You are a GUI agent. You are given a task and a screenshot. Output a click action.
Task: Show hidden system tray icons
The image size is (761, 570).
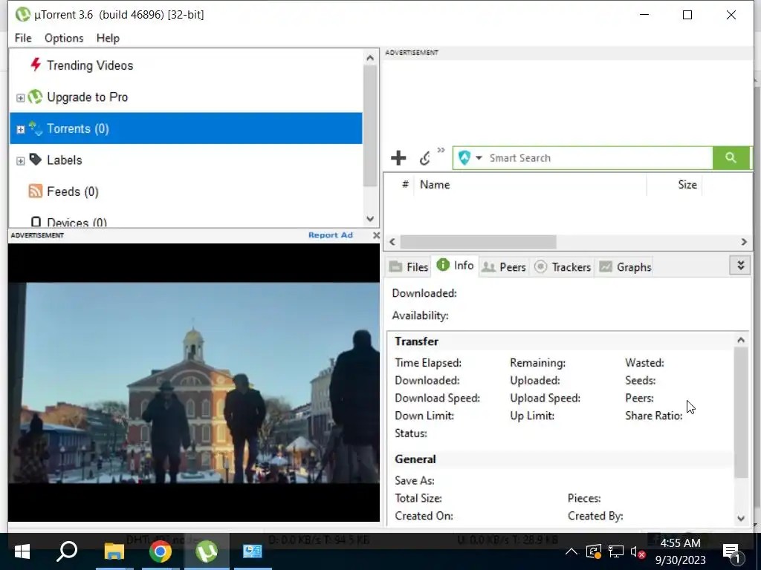click(571, 551)
